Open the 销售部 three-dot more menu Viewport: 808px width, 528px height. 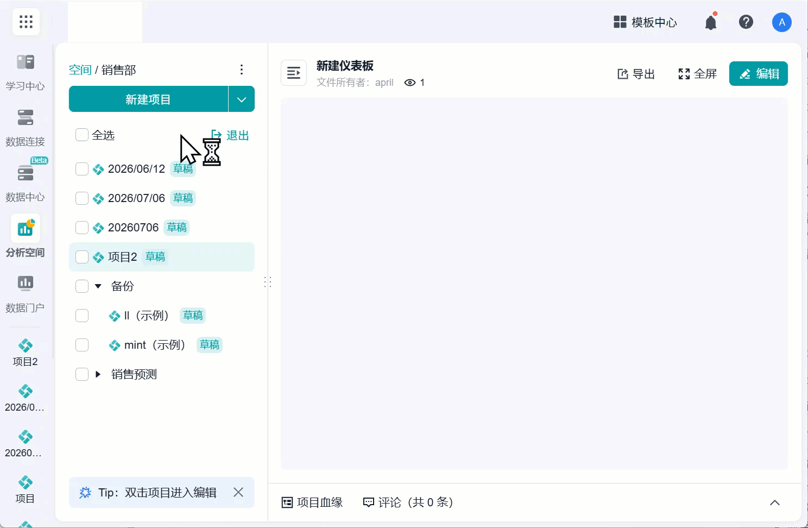click(x=242, y=70)
